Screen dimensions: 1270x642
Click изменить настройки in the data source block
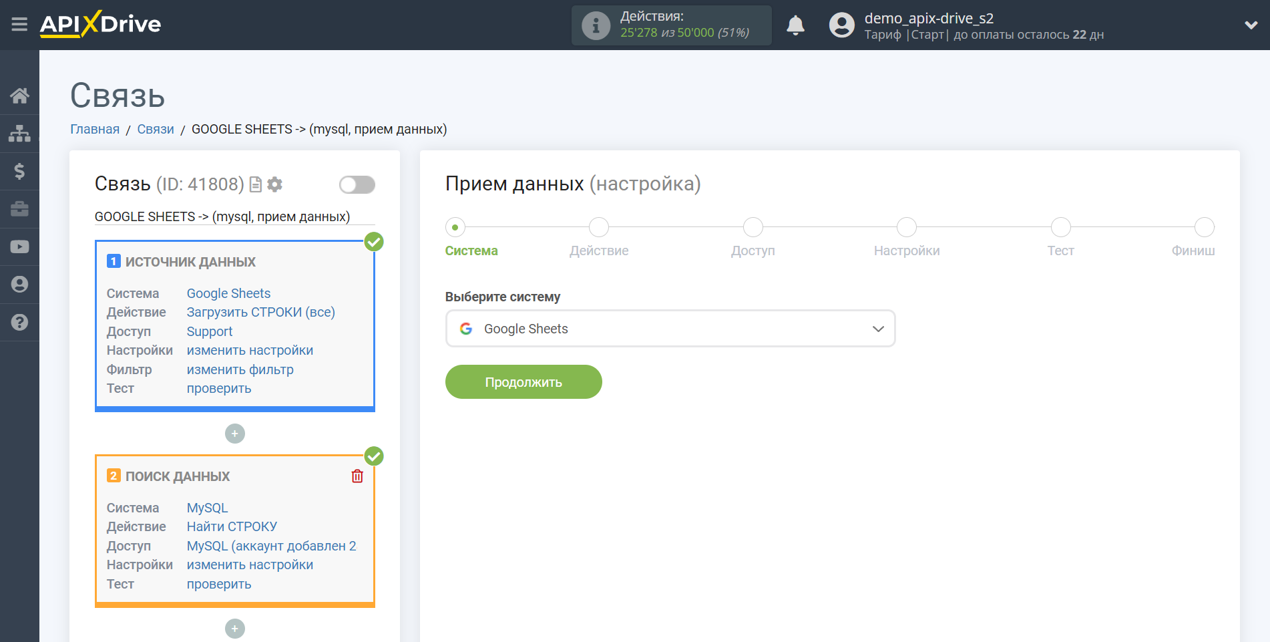(x=250, y=350)
